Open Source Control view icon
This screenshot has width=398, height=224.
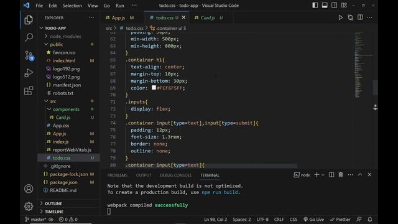pyautogui.click(x=29, y=55)
